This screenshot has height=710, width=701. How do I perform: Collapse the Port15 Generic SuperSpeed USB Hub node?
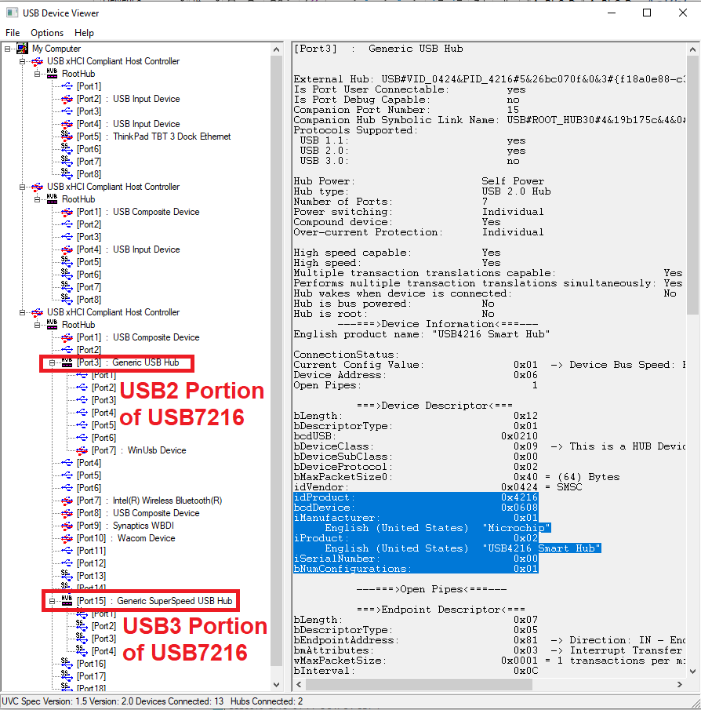pos(52,601)
